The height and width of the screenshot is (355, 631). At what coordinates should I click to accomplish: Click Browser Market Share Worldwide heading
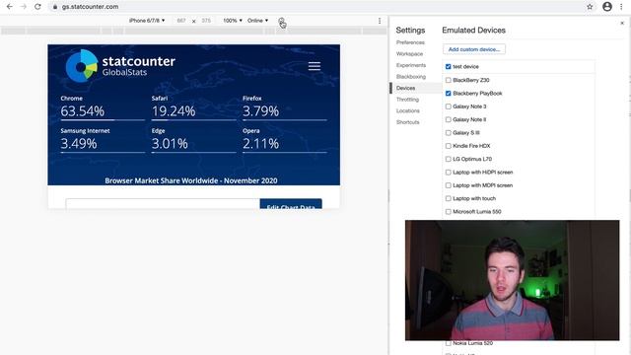click(191, 180)
